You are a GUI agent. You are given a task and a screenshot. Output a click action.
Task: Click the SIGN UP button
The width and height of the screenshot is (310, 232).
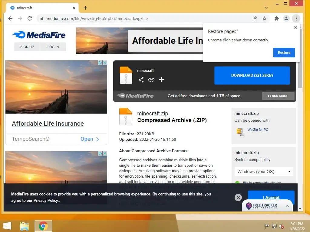coord(27,47)
